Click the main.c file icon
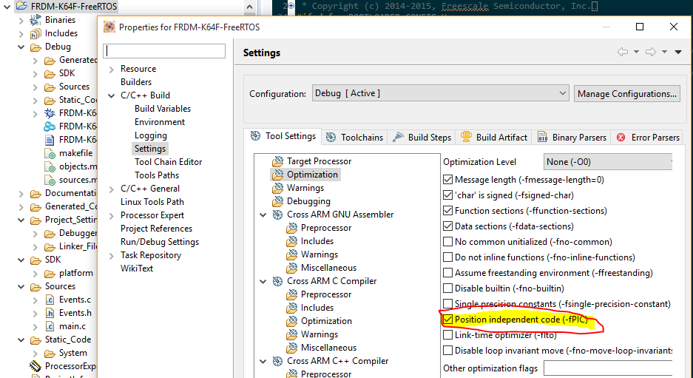The height and width of the screenshot is (378, 693). [50, 326]
